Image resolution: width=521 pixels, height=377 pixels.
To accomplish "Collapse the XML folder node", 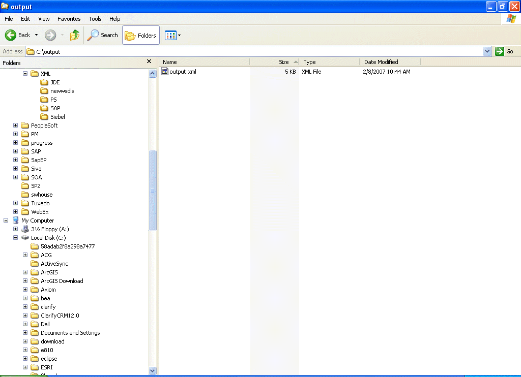I will [x=24, y=73].
